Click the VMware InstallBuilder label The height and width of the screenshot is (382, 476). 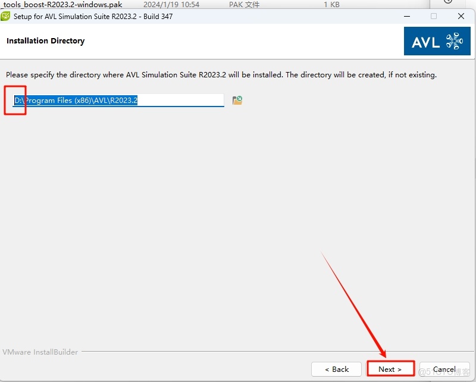point(40,352)
